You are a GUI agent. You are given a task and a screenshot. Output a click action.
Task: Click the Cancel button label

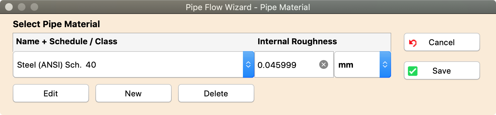(442, 42)
